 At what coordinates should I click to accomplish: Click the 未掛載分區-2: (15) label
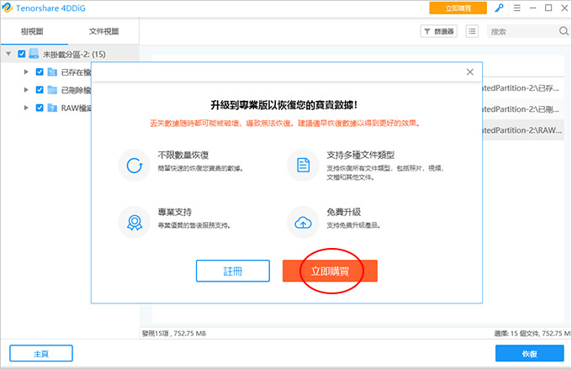[74, 55]
